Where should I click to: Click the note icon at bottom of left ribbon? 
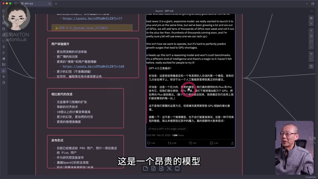(3, 83)
